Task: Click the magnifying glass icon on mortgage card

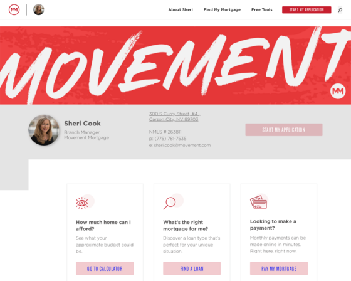Action: (x=169, y=203)
